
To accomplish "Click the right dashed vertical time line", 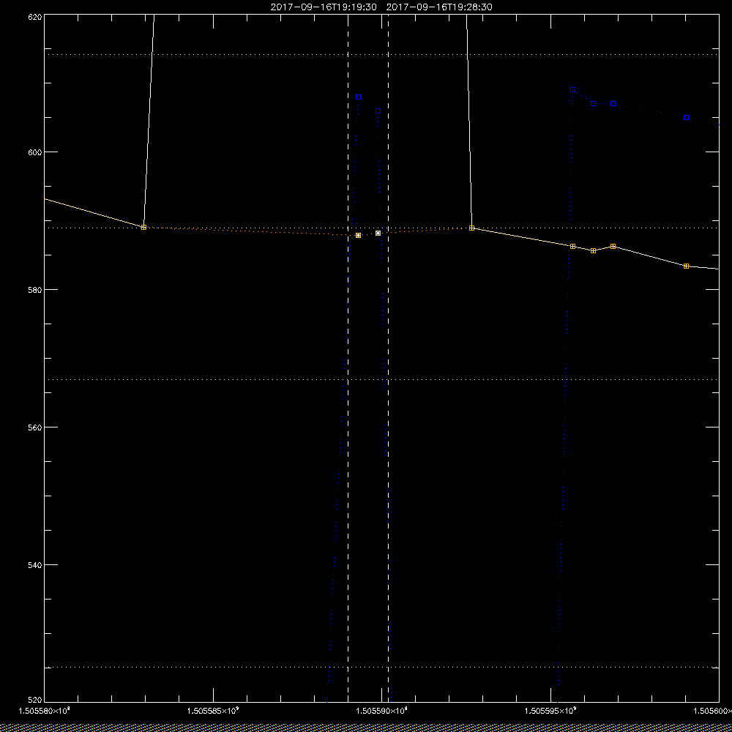I will point(389,357).
